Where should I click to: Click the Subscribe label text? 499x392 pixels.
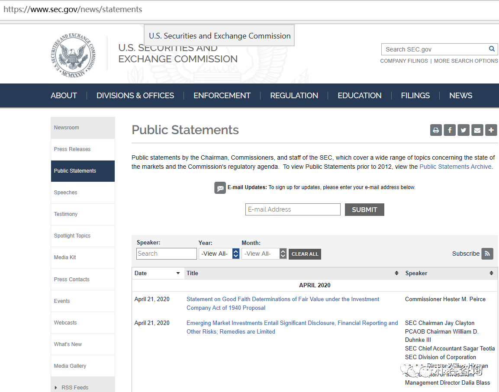click(x=466, y=254)
